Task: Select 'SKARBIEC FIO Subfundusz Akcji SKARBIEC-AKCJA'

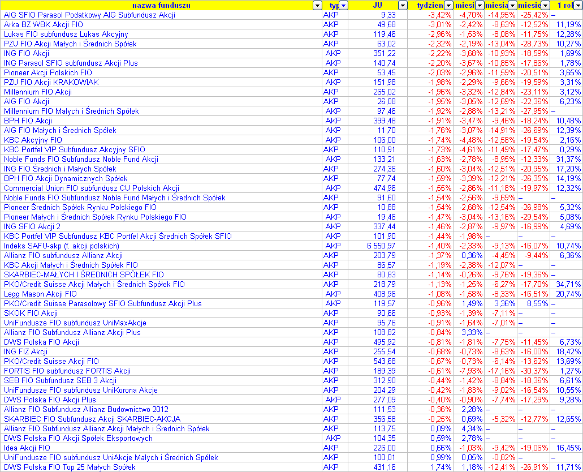Action: pyautogui.click(x=92, y=419)
